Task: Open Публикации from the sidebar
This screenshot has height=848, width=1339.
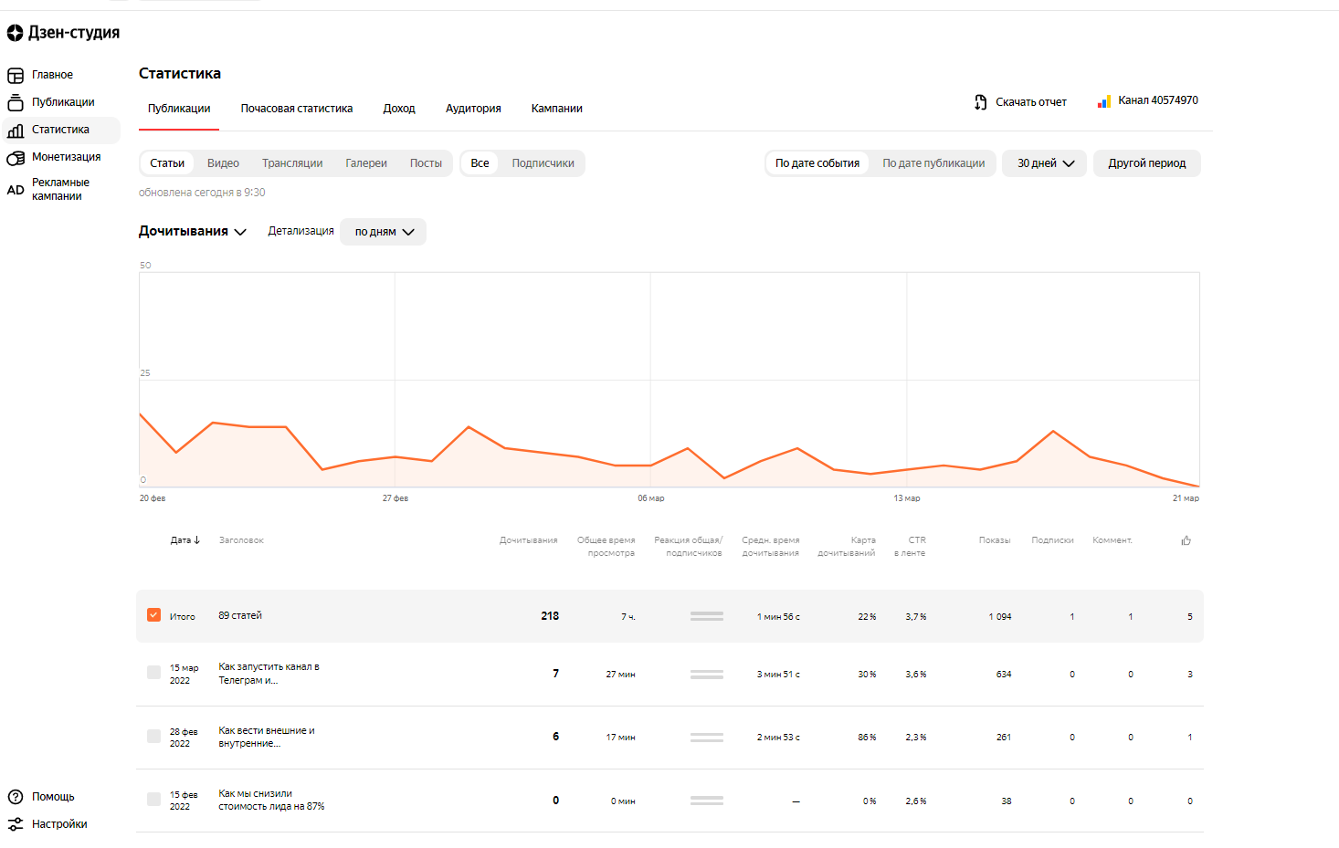Action: [62, 102]
